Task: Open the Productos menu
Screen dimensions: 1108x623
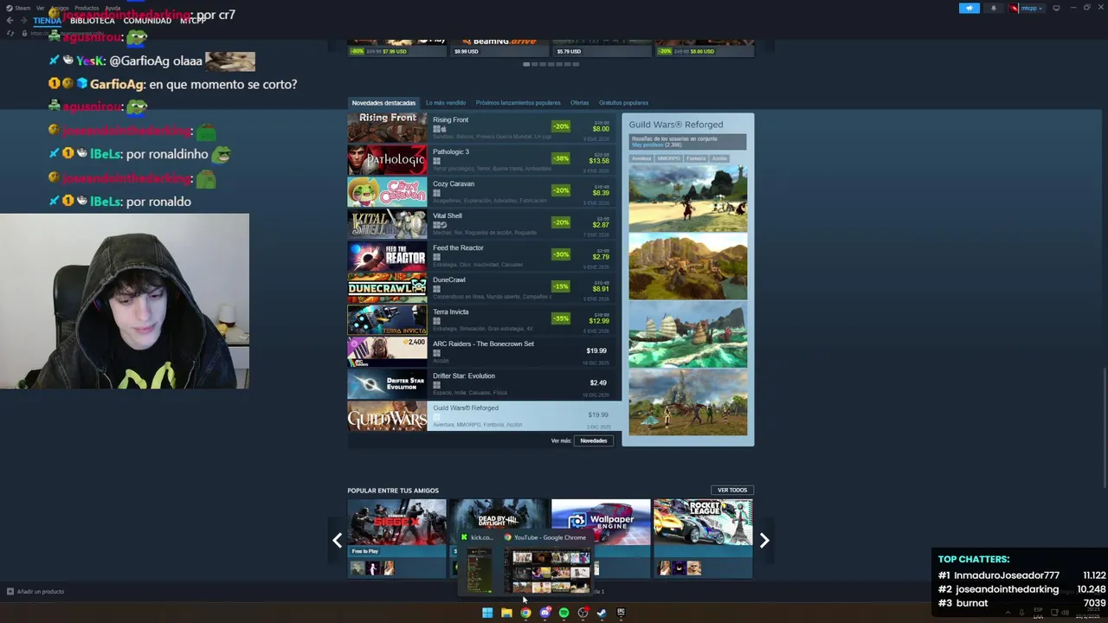Action: 87,8
